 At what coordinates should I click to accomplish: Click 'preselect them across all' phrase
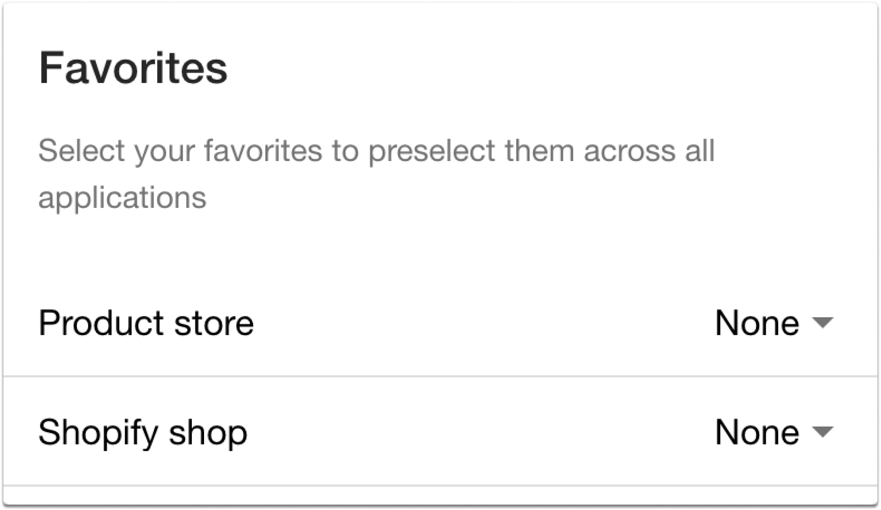(541, 151)
